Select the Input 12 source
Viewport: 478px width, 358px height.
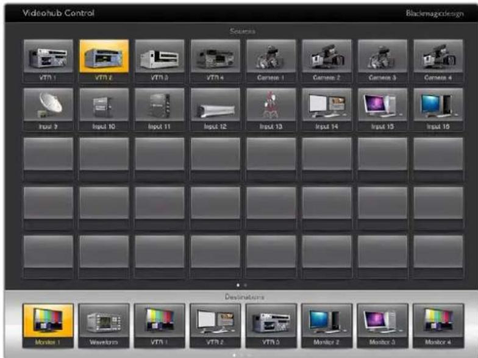[215, 110]
